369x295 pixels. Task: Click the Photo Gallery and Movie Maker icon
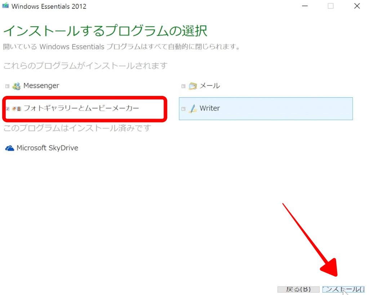[x=17, y=109]
